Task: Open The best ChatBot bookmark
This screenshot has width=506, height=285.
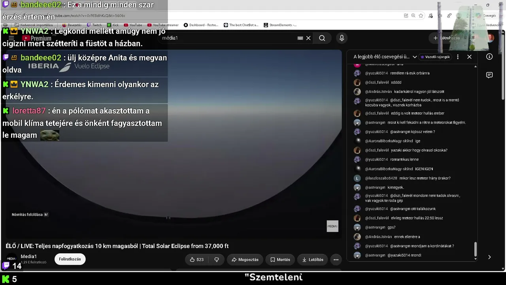Action: [x=241, y=25]
